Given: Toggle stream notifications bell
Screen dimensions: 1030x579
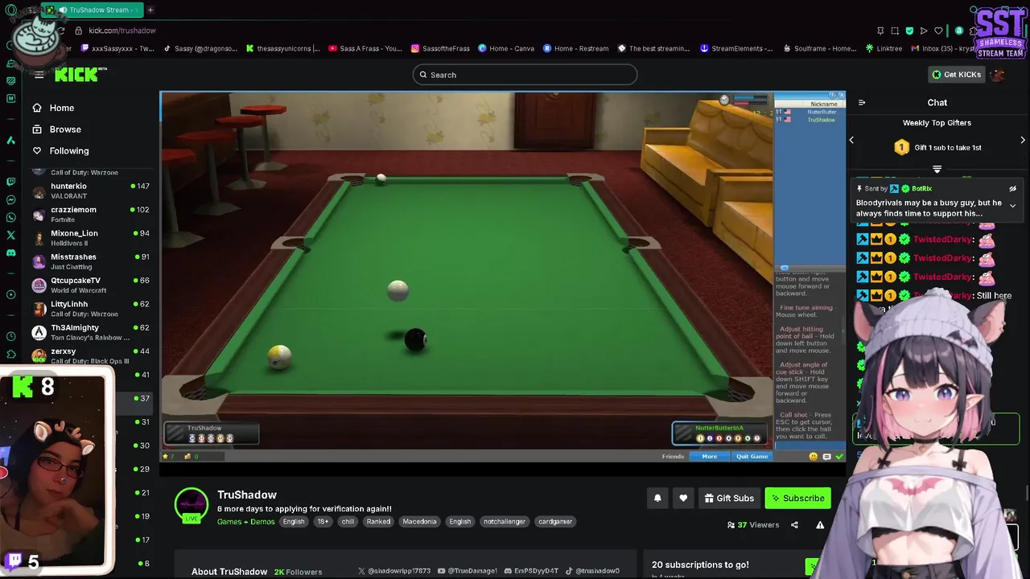Looking at the screenshot, I should pyautogui.click(x=657, y=499).
